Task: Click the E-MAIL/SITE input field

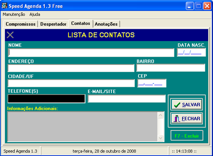Action: (127, 99)
